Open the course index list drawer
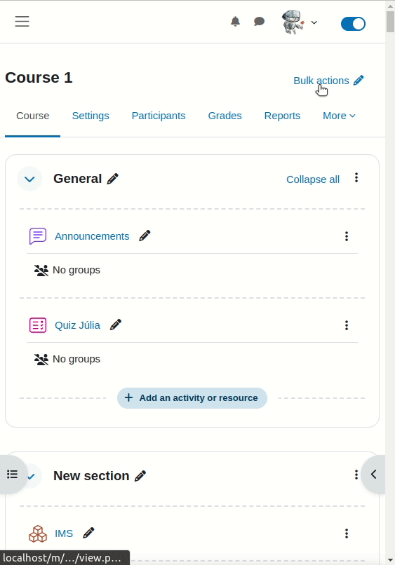Image resolution: width=395 pixels, height=565 pixels. (x=12, y=474)
